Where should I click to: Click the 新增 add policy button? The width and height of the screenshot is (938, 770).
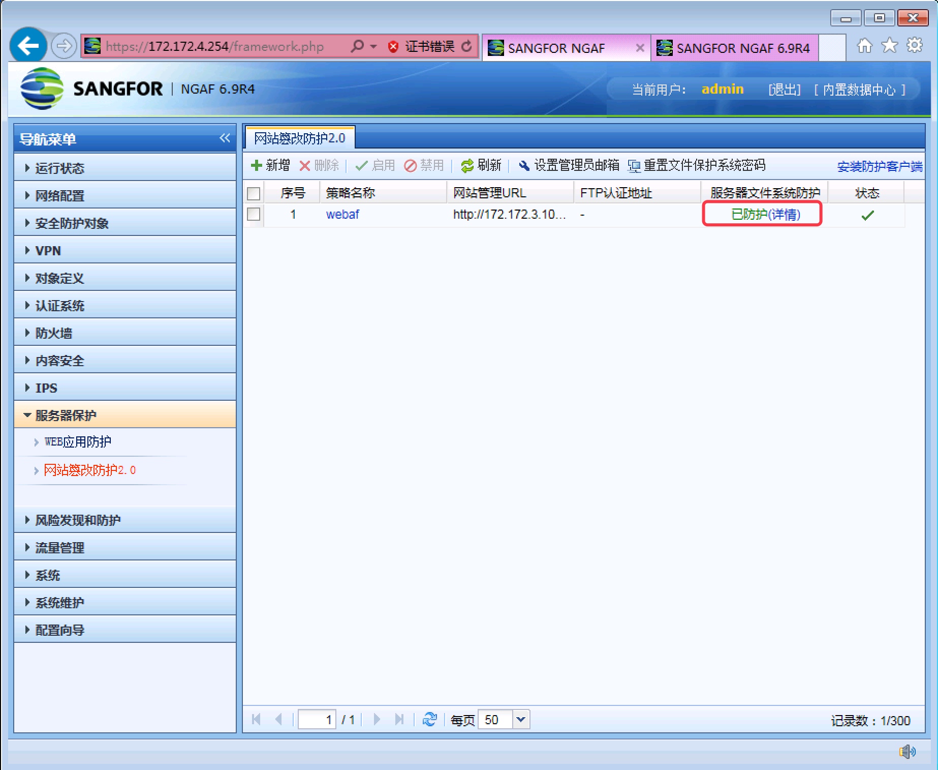[270, 165]
